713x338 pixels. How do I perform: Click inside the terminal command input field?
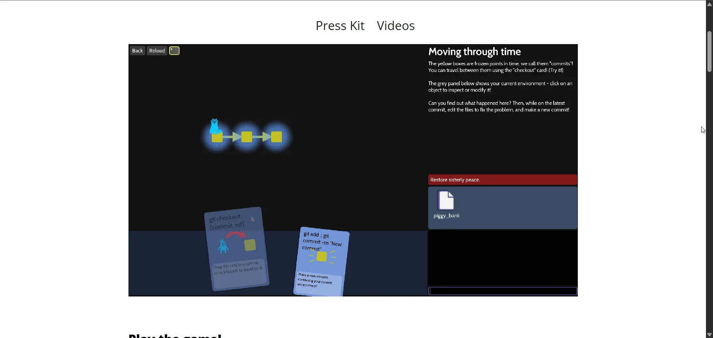tap(502, 291)
